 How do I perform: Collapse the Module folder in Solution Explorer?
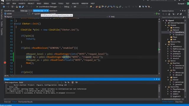[166, 25]
